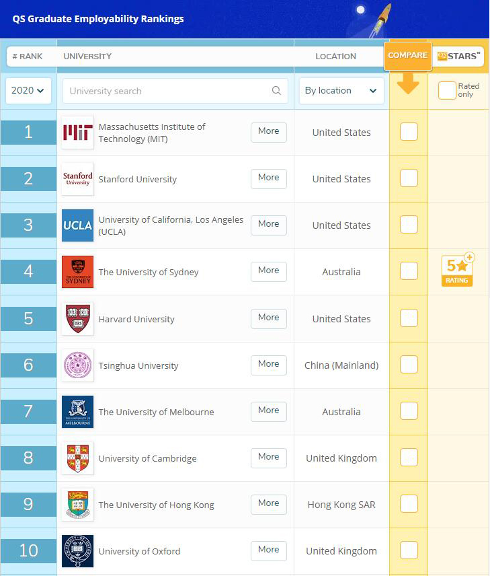Click the search magnifier icon
Image resolution: width=490 pixels, height=576 pixels.
(276, 91)
